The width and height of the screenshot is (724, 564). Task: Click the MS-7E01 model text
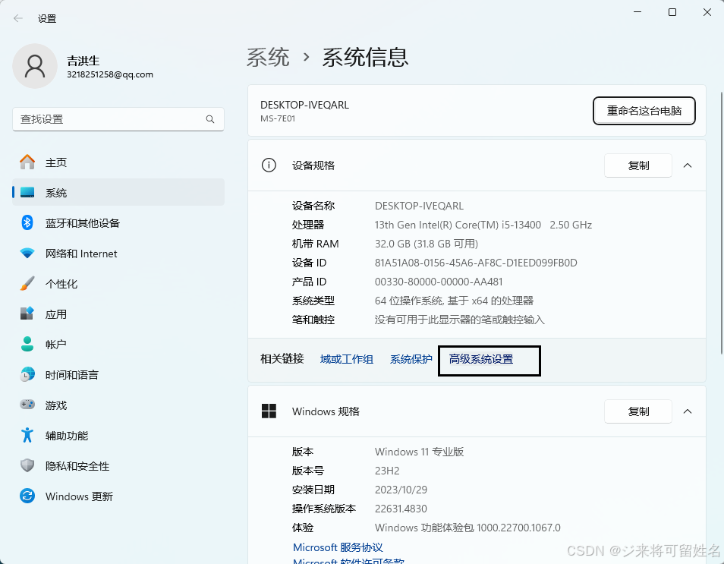click(278, 118)
